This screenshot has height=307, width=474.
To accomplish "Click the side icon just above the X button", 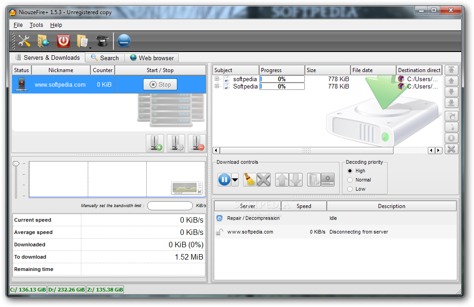I will 451,138.
